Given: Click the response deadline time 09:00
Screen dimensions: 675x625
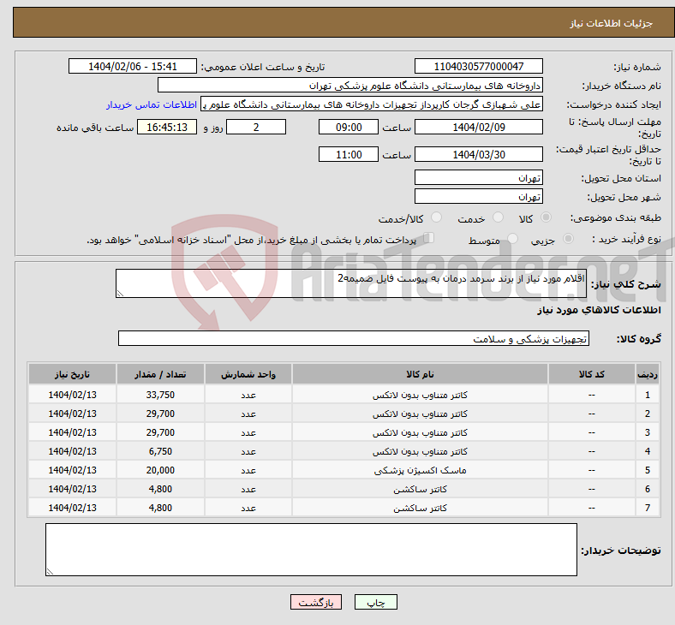Looking at the screenshot, I should tap(349, 127).
